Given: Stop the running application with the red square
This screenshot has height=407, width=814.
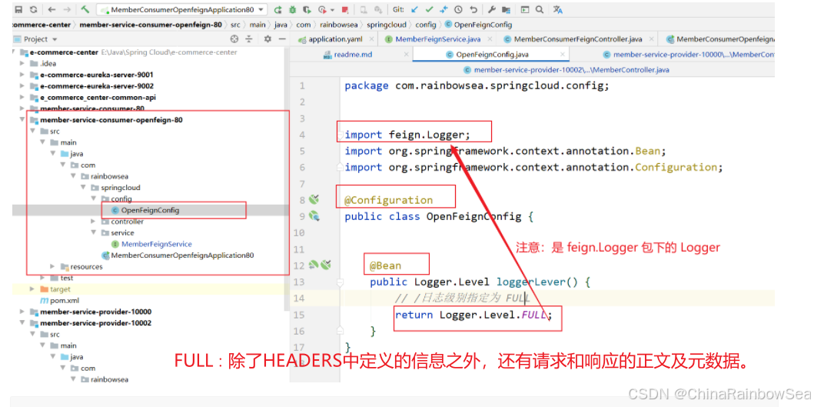Looking at the screenshot, I should tap(345, 9).
